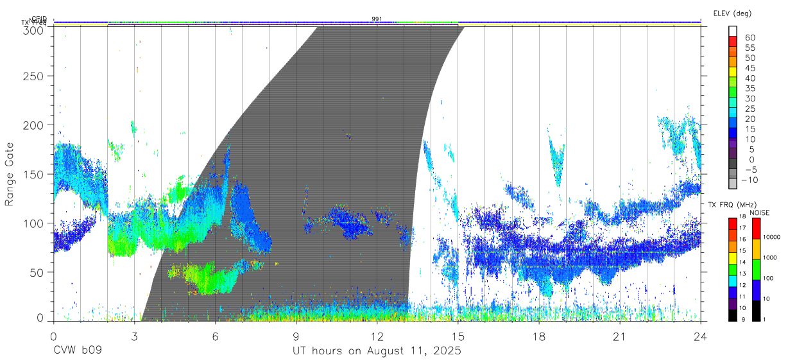This screenshot has height=364, width=788.
Task: Click the '18' tick on the UT hours axis
Action: (538, 336)
